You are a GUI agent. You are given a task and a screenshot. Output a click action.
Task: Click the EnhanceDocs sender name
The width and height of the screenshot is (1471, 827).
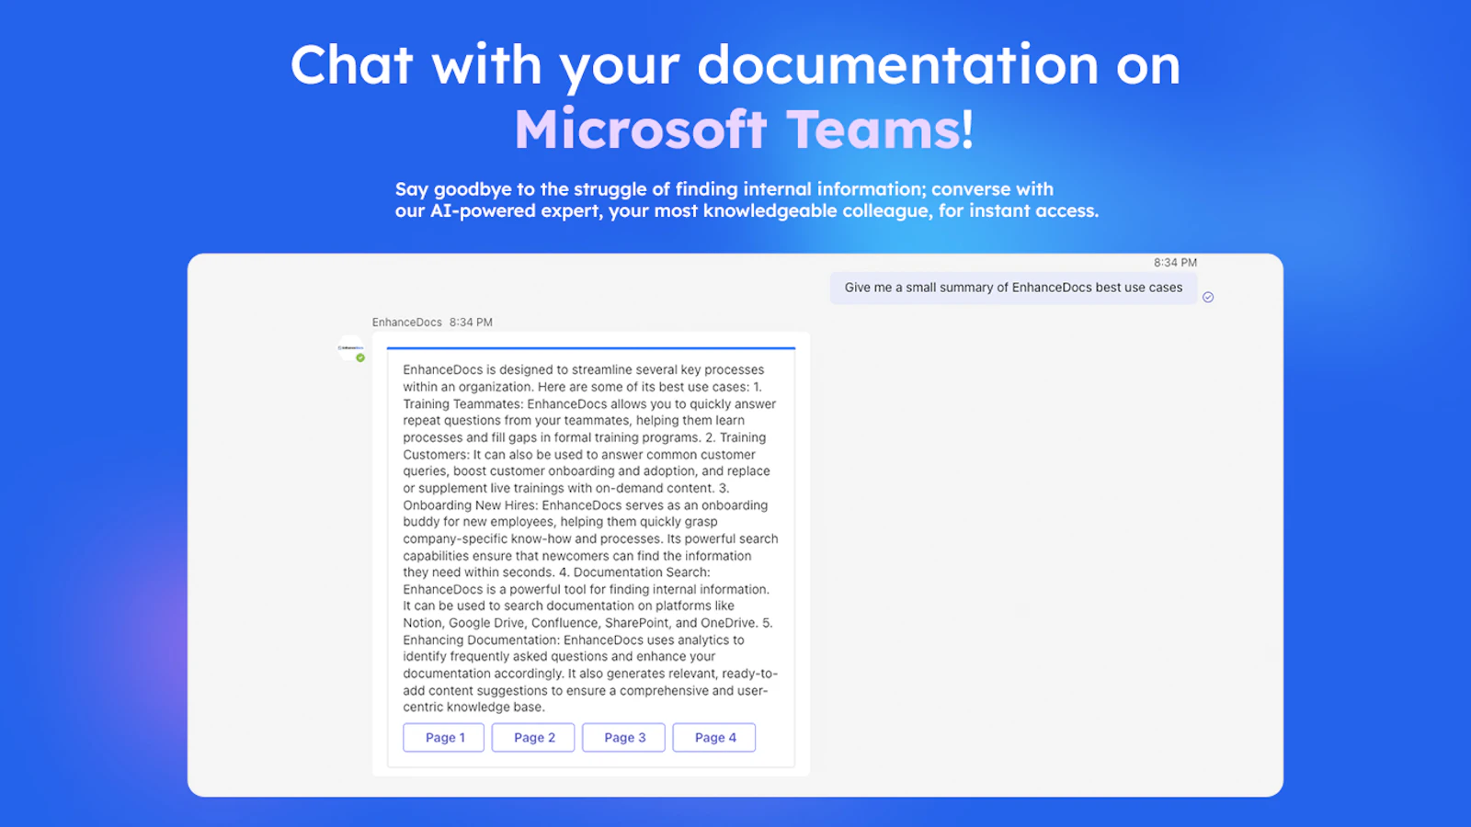[x=407, y=323]
